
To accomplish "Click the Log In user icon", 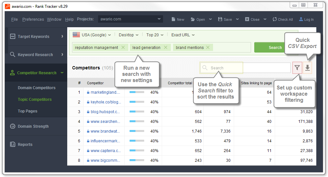I will point(301,19).
